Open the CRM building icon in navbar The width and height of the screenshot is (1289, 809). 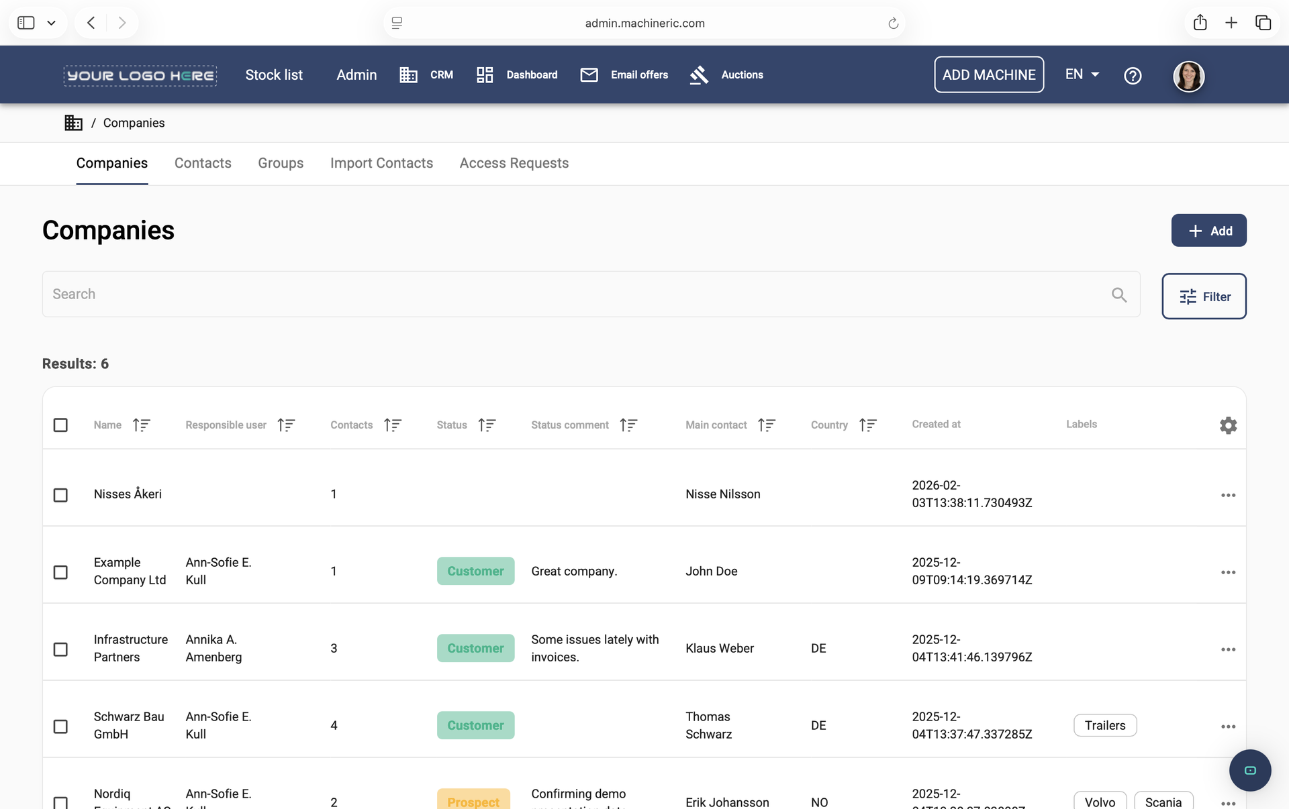click(408, 75)
